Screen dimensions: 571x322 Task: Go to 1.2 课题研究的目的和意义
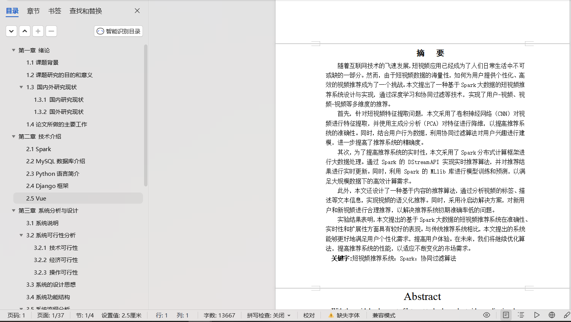tap(59, 75)
